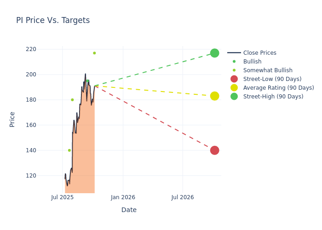
Task: Click the green Street-High circle in the legend
Action: [234, 97]
